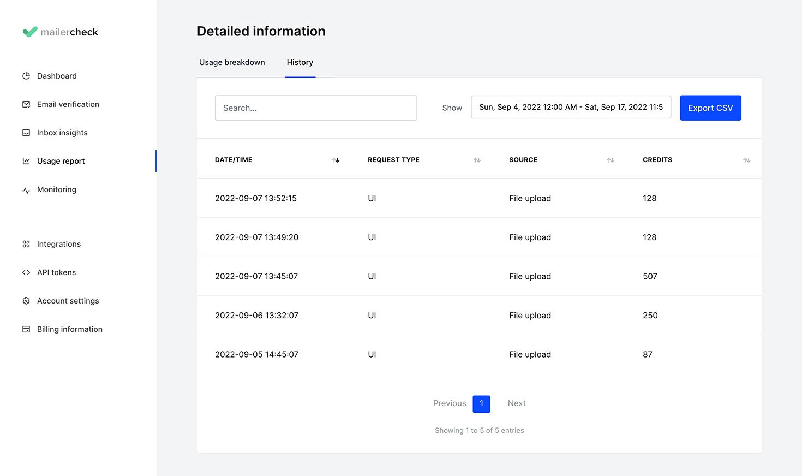Select Usage report in sidebar
Image resolution: width=802 pixels, height=476 pixels.
[61, 161]
